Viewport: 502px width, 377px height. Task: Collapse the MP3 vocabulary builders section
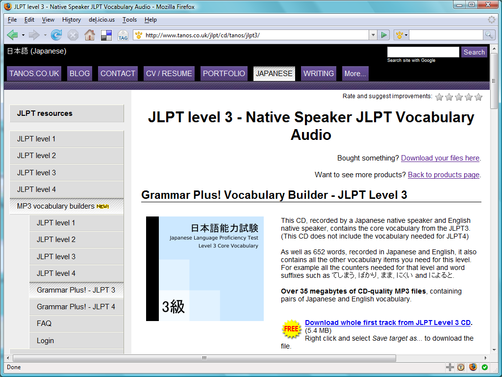(67, 206)
